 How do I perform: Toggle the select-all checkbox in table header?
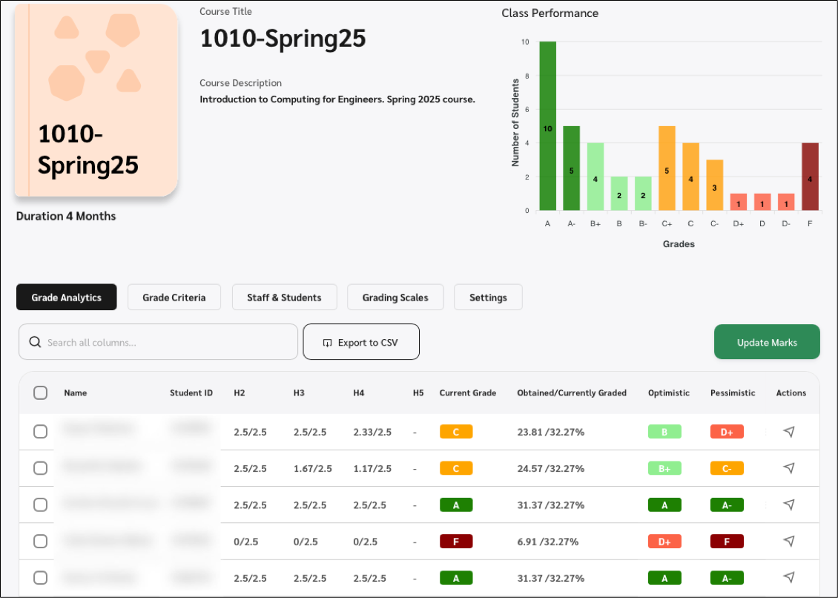click(41, 393)
